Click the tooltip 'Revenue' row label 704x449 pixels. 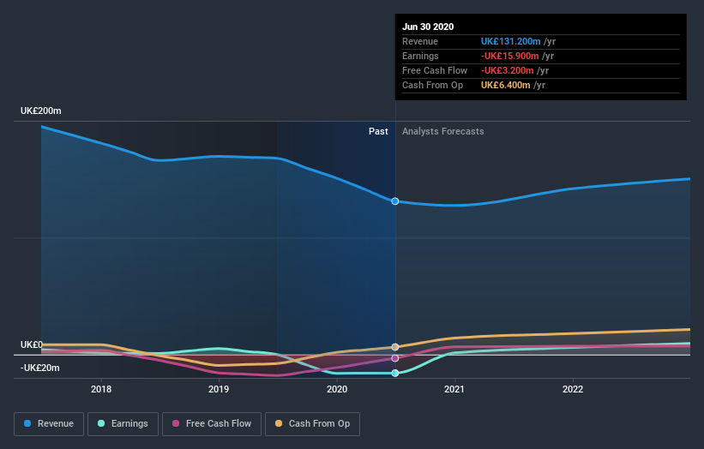[x=420, y=42]
